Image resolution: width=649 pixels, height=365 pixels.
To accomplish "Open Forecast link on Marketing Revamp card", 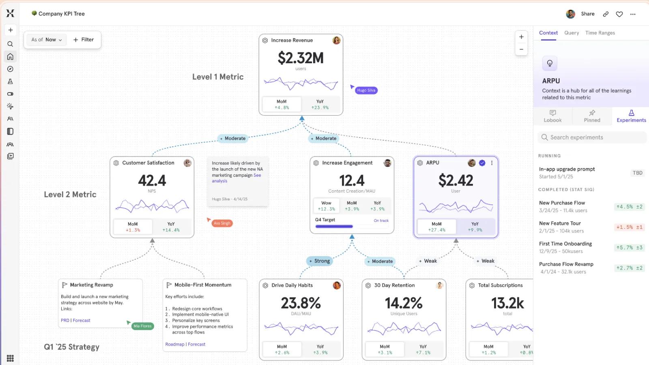I will pyautogui.click(x=82, y=320).
